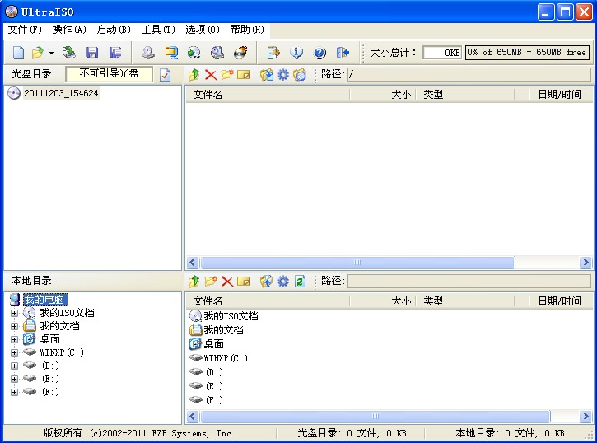
Task: Open the 操作(A) menu
Action: tap(69, 30)
